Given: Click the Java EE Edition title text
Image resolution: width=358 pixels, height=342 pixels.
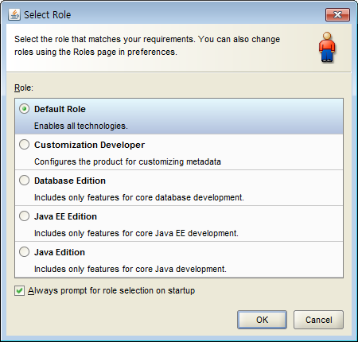Looking at the screenshot, I should (x=65, y=216).
